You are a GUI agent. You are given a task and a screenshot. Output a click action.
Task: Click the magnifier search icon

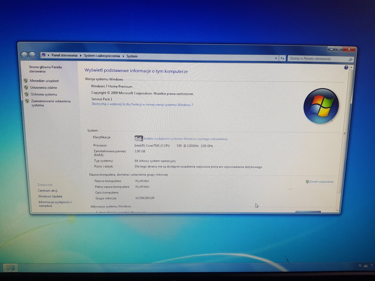[350, 60]
